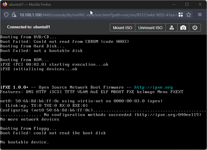Viewport: 207px width, 150px height.
Task: Click the tracking protection shield icon
Action: click(7, 15)
